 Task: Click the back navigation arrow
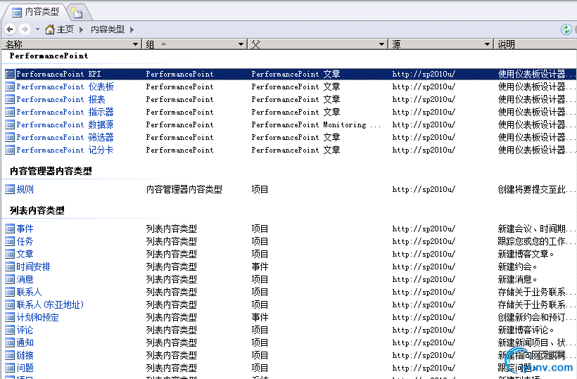coord(10,29)
